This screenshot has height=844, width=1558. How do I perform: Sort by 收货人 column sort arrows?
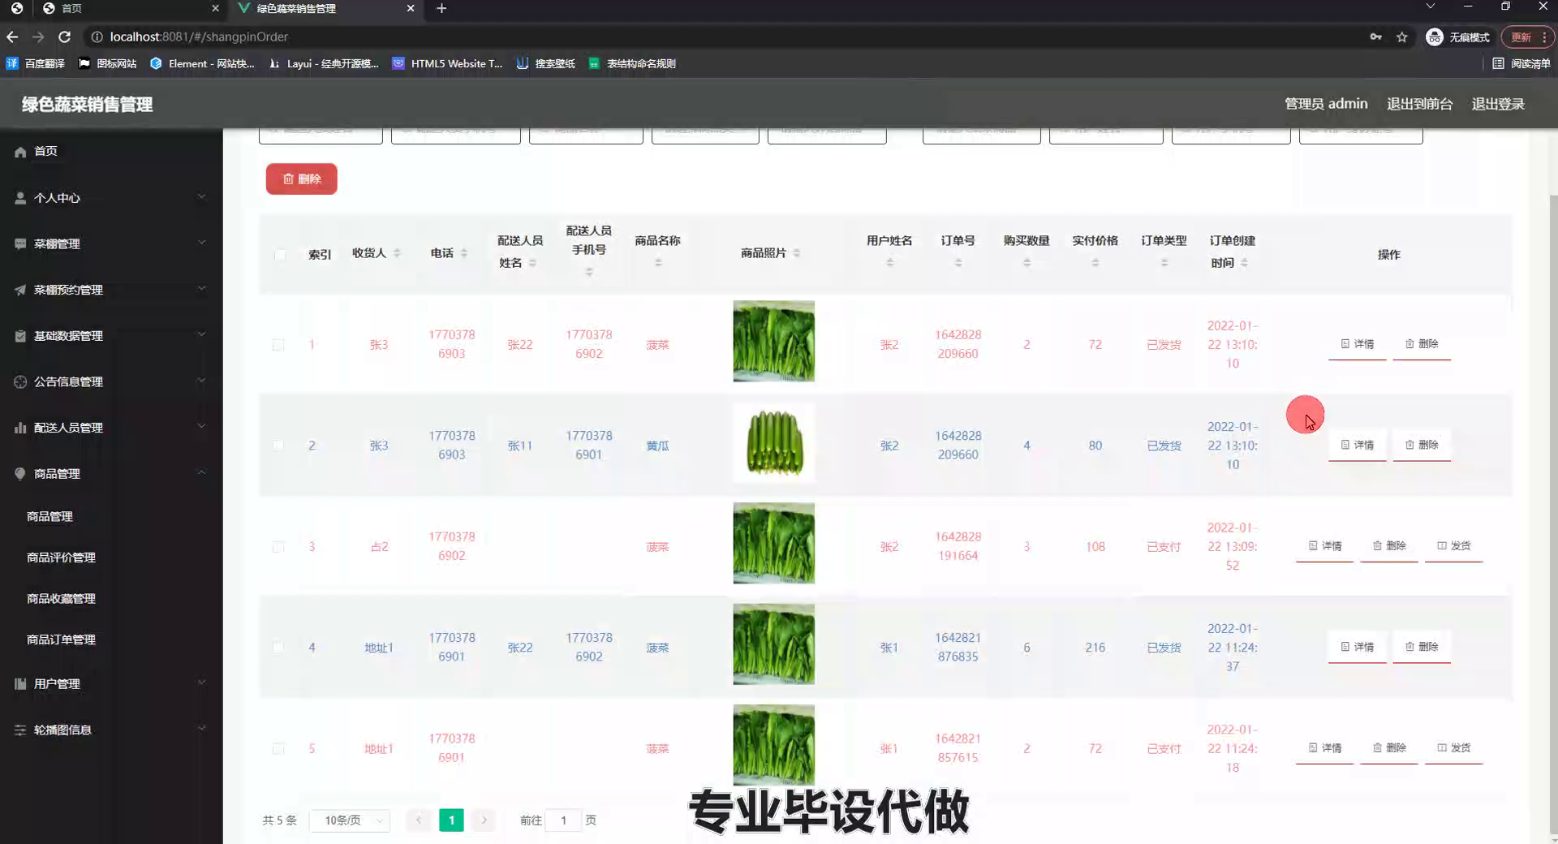click(397, 253)
